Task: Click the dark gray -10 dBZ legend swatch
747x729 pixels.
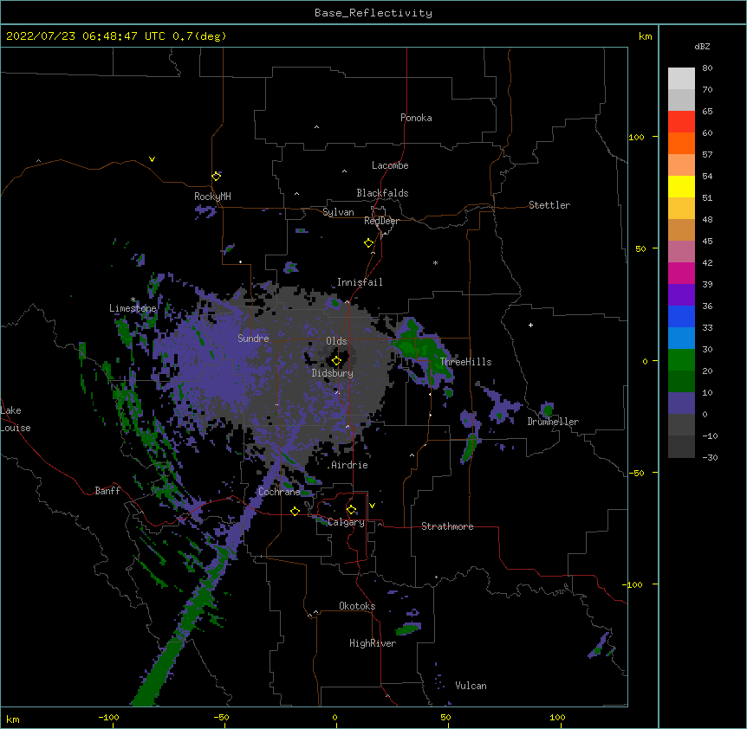Action: (x=681, y=447)
